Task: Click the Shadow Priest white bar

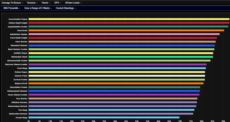Action: click(117, 76)
